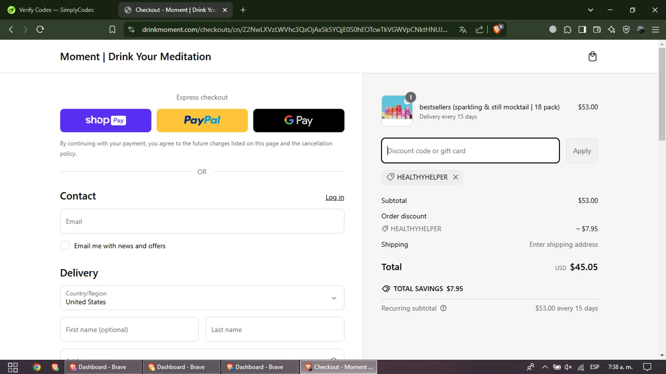
Task: Open the notifications center icon
Action: tap(647, 367)
